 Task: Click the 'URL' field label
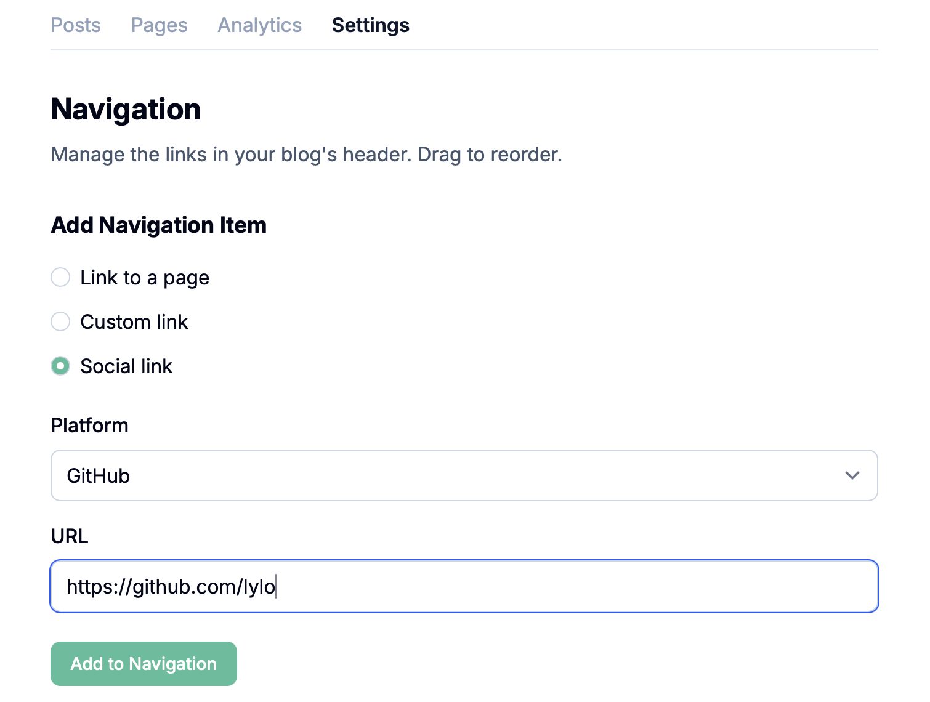(70, 536)
